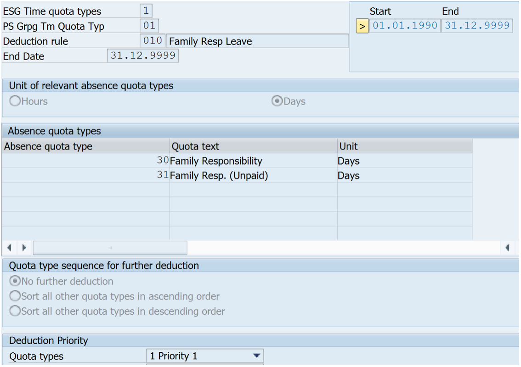The image size is (521, 367).
Task: Open the Quota types Priority 1 dropdown
Action: click(256, 356)
